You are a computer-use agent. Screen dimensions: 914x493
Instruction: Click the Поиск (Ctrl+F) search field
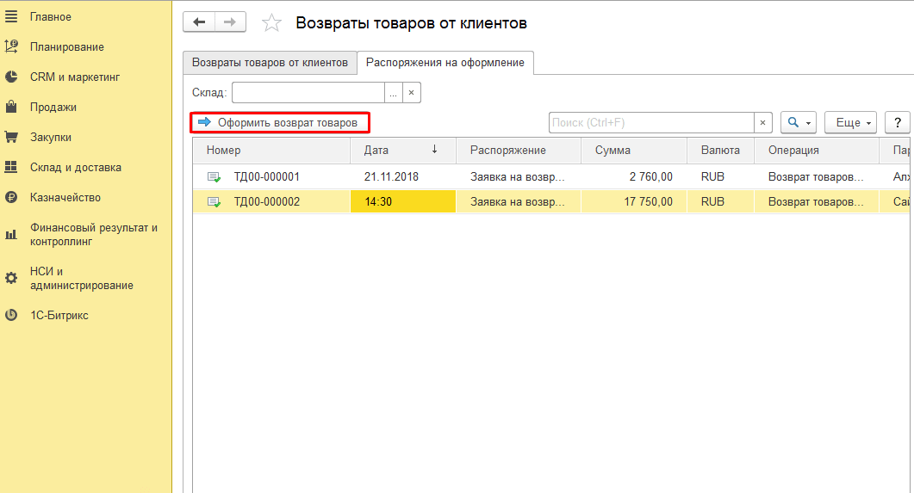tap(651, 123)
